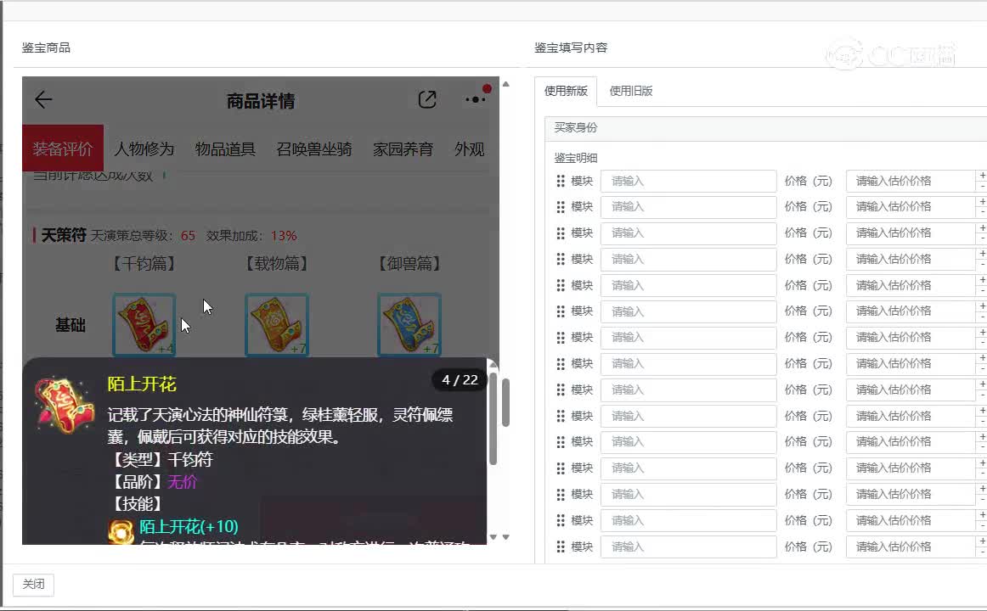Grab the drag handle of the second 模块 row

click(561, 207)
